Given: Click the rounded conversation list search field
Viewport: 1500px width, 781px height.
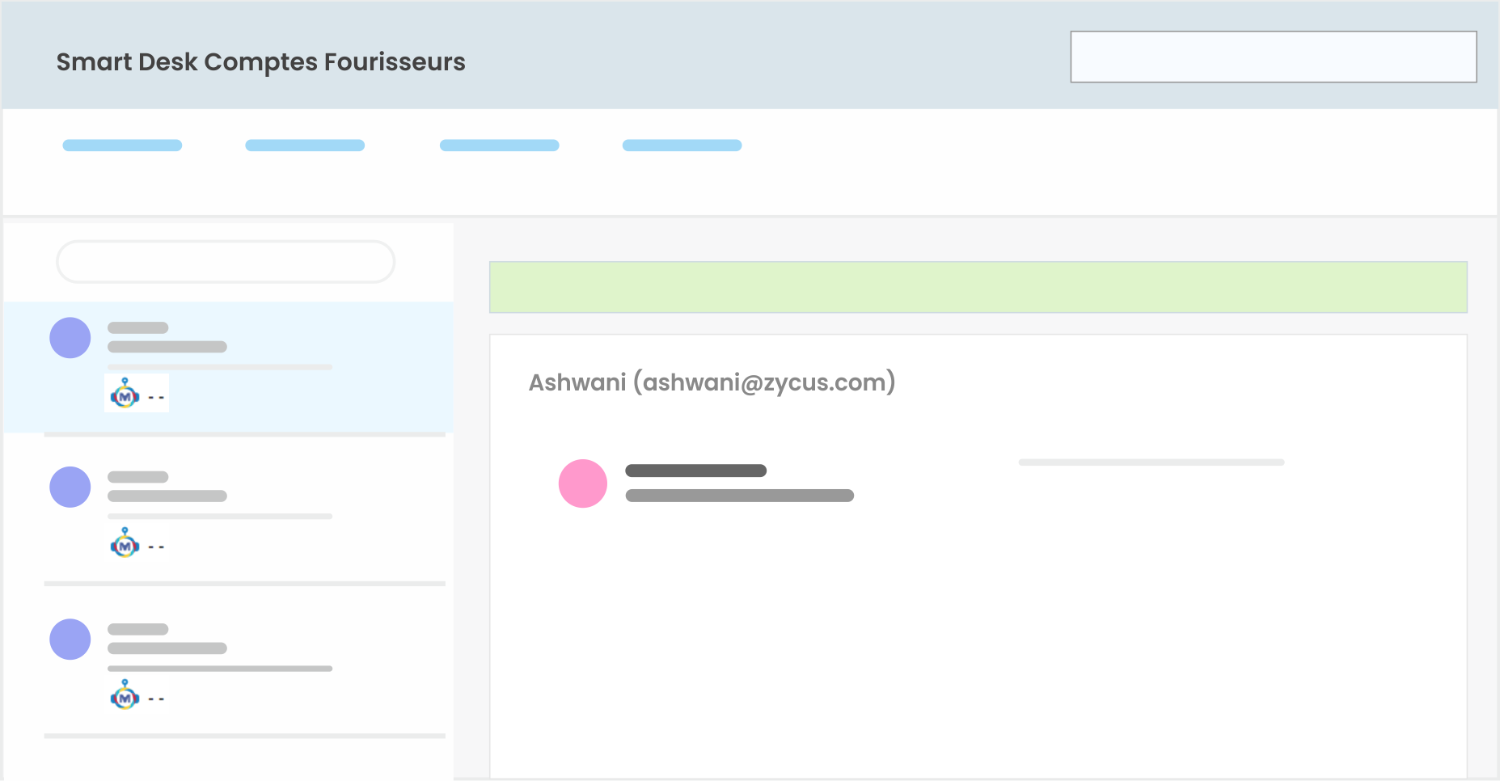Looking at the screenshot, I should (x=226, y=261).
